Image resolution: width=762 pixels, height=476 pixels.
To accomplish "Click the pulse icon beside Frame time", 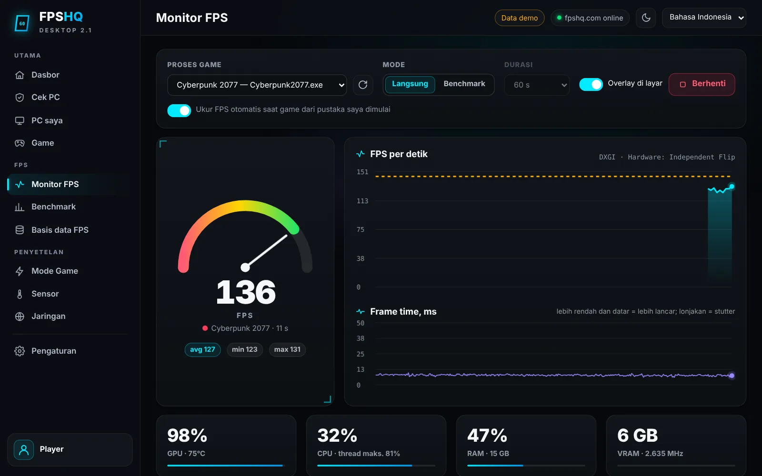I will [x=361, y=311].
